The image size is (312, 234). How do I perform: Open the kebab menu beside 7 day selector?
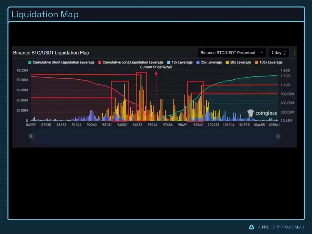point(295,53)
